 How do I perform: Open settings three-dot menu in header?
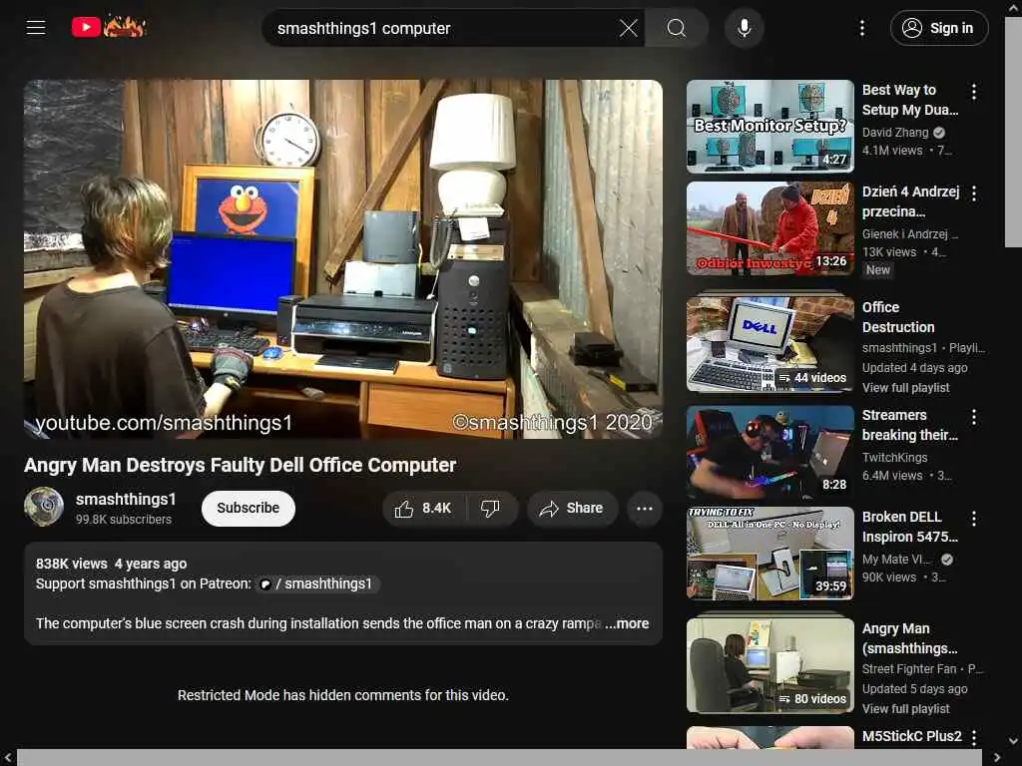pos(861,28)
